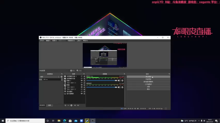Open the 桌面音频 audio settings gear

click(122, 87)
